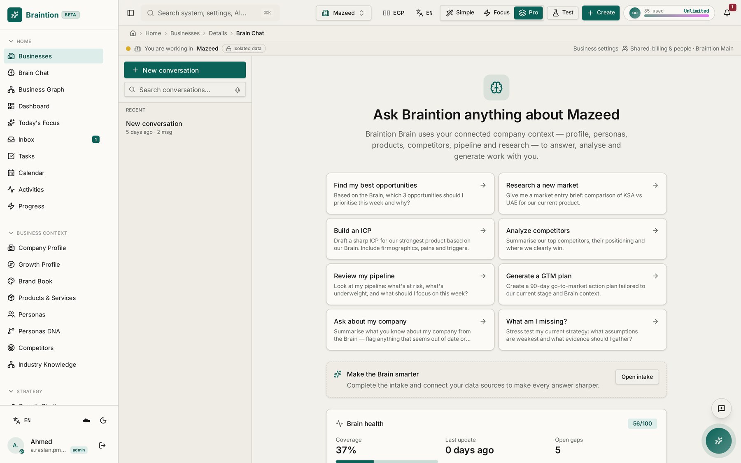Click arrow on Build an ICP card
Viewport: 741px width, 463px height.
tap(483, 230)
